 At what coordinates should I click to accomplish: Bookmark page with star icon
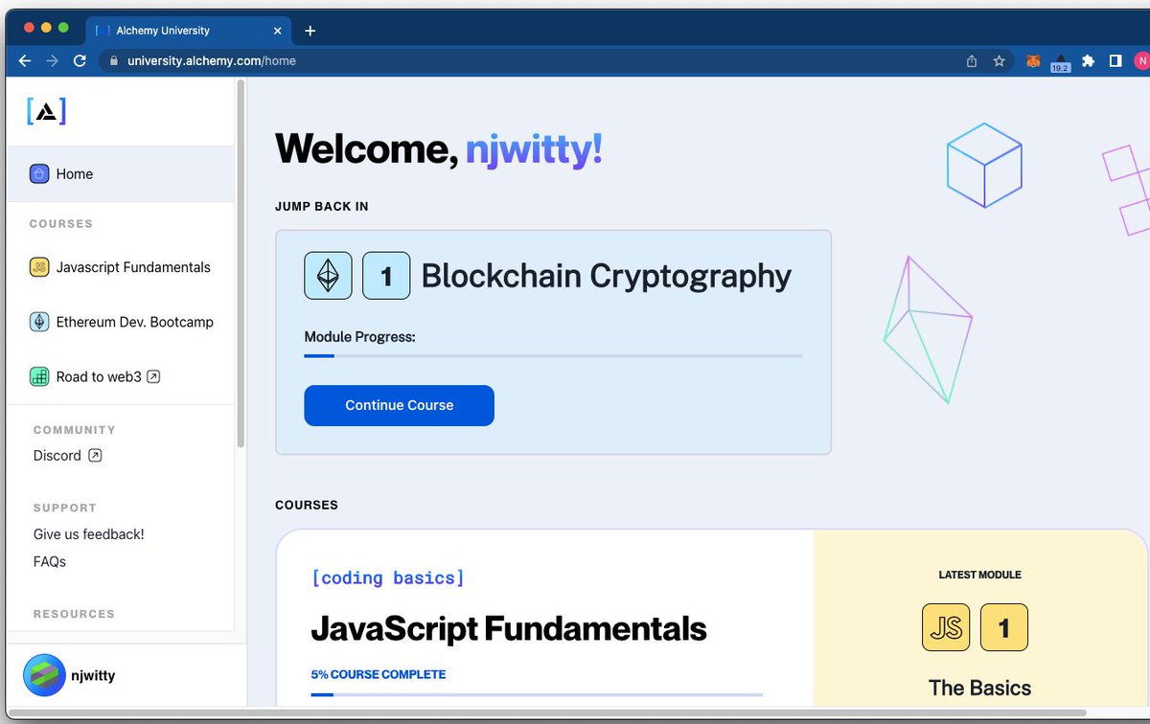tap(999, 60)
